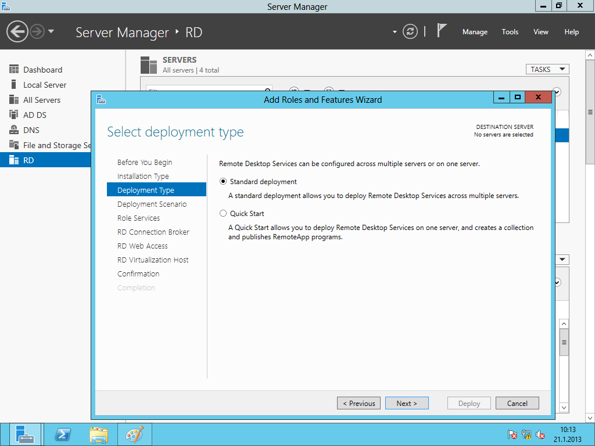Viewport: 595px width, 446px height.
Task: Select the Standard deployment radio button
Action: tap(223, 181)
